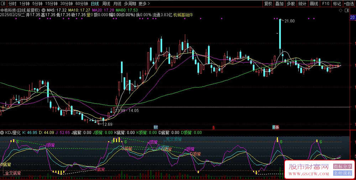Viewport: 356px width, 180px height.
Task: Click the 金叉底背 signal label
Action: coord(13,173)
